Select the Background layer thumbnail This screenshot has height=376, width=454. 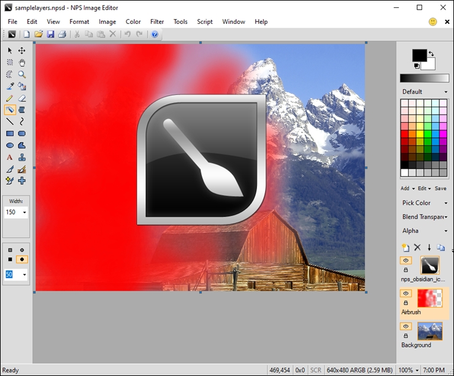click(429, 331)
